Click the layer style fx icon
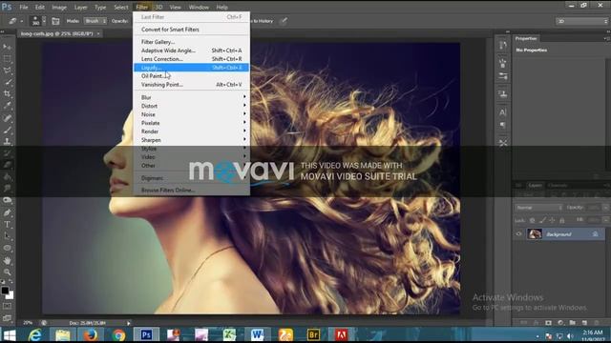 537,323
